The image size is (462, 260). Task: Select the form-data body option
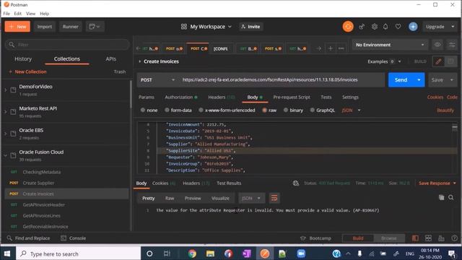[178, 110]
